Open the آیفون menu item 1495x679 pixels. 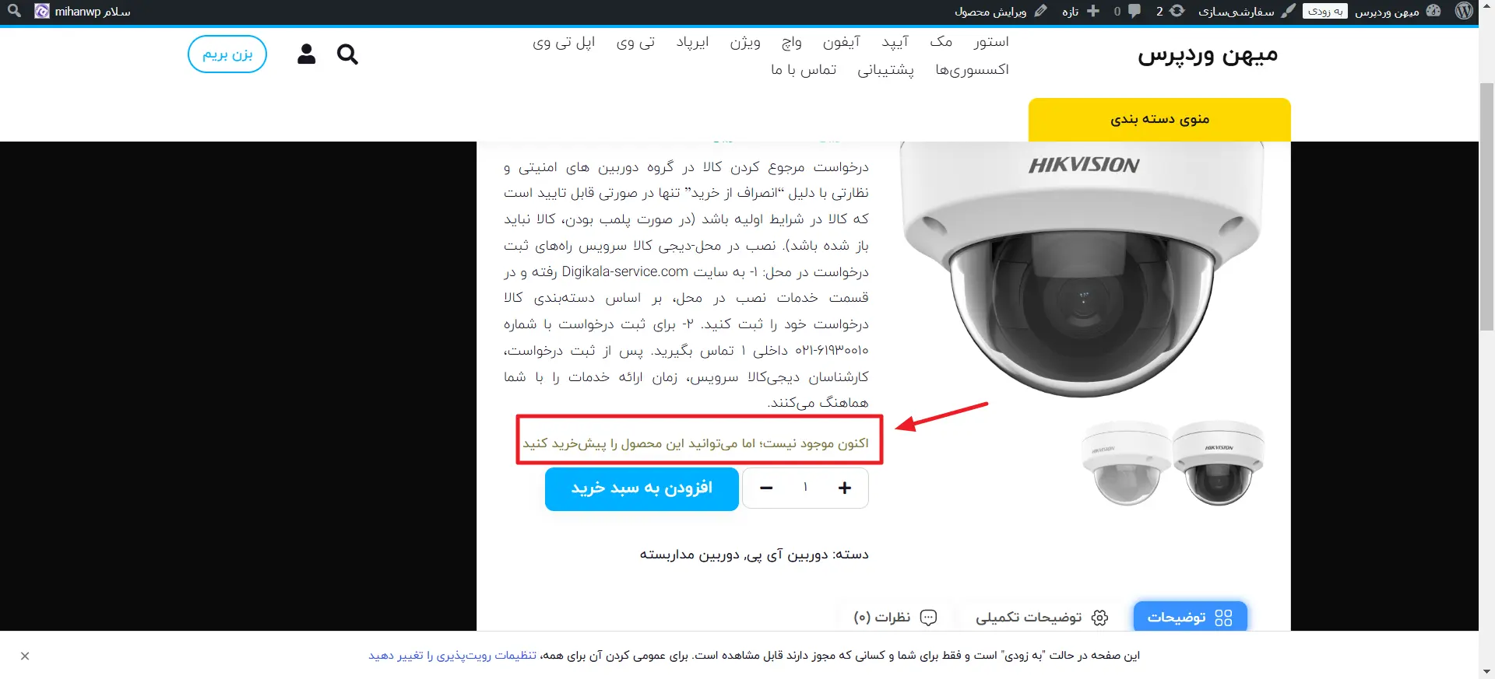pyautogui.click(x=842, y=42)
